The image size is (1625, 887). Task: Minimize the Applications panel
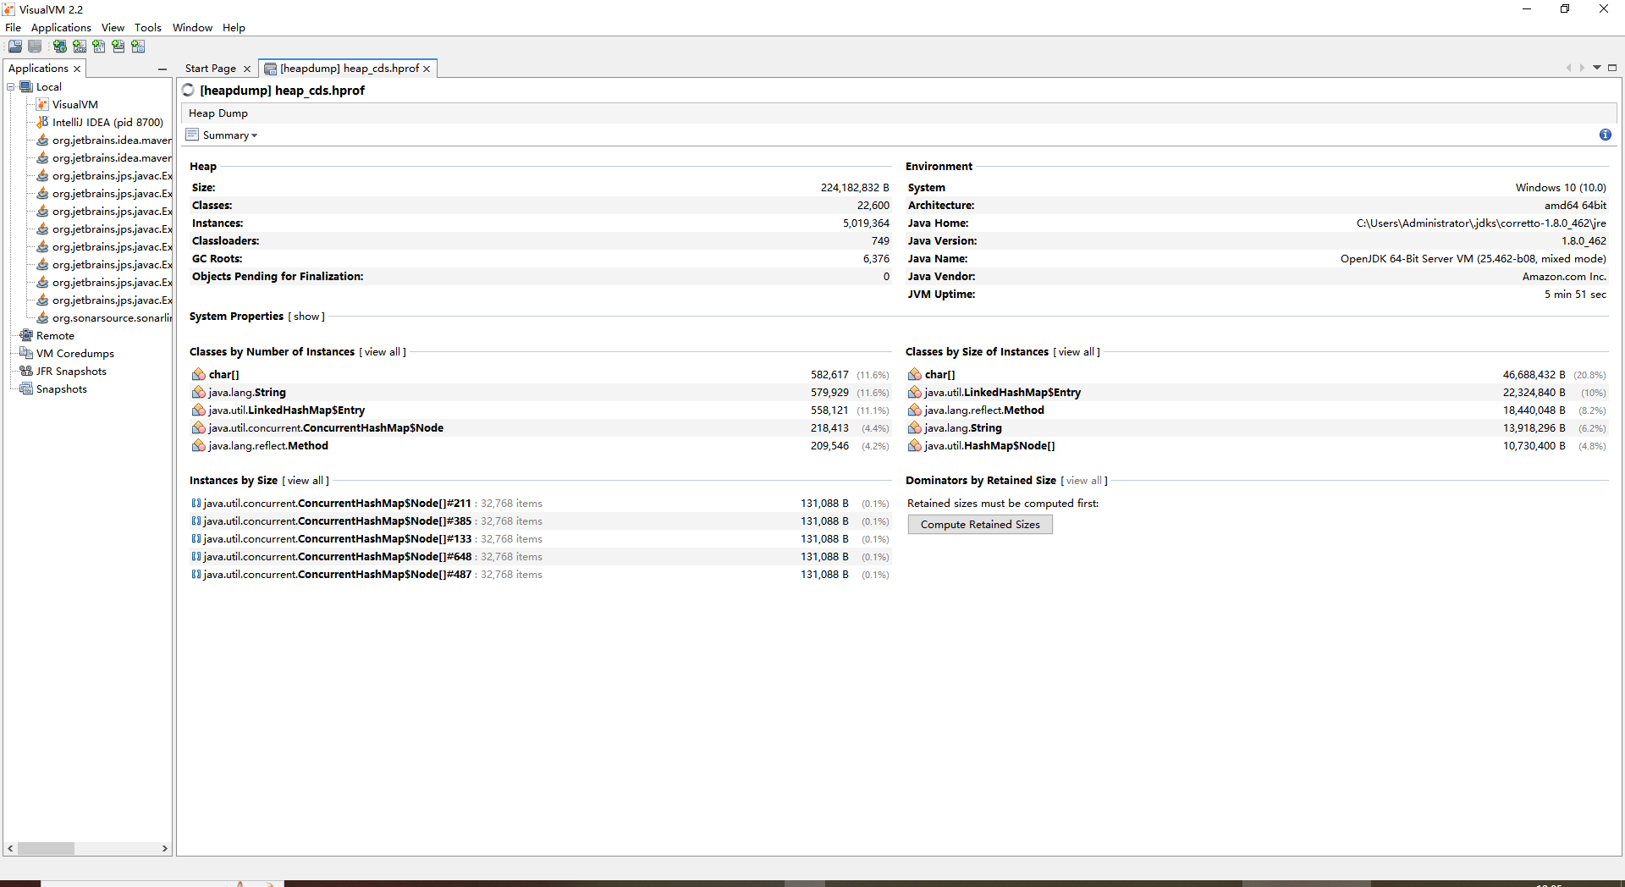(162, 69)
